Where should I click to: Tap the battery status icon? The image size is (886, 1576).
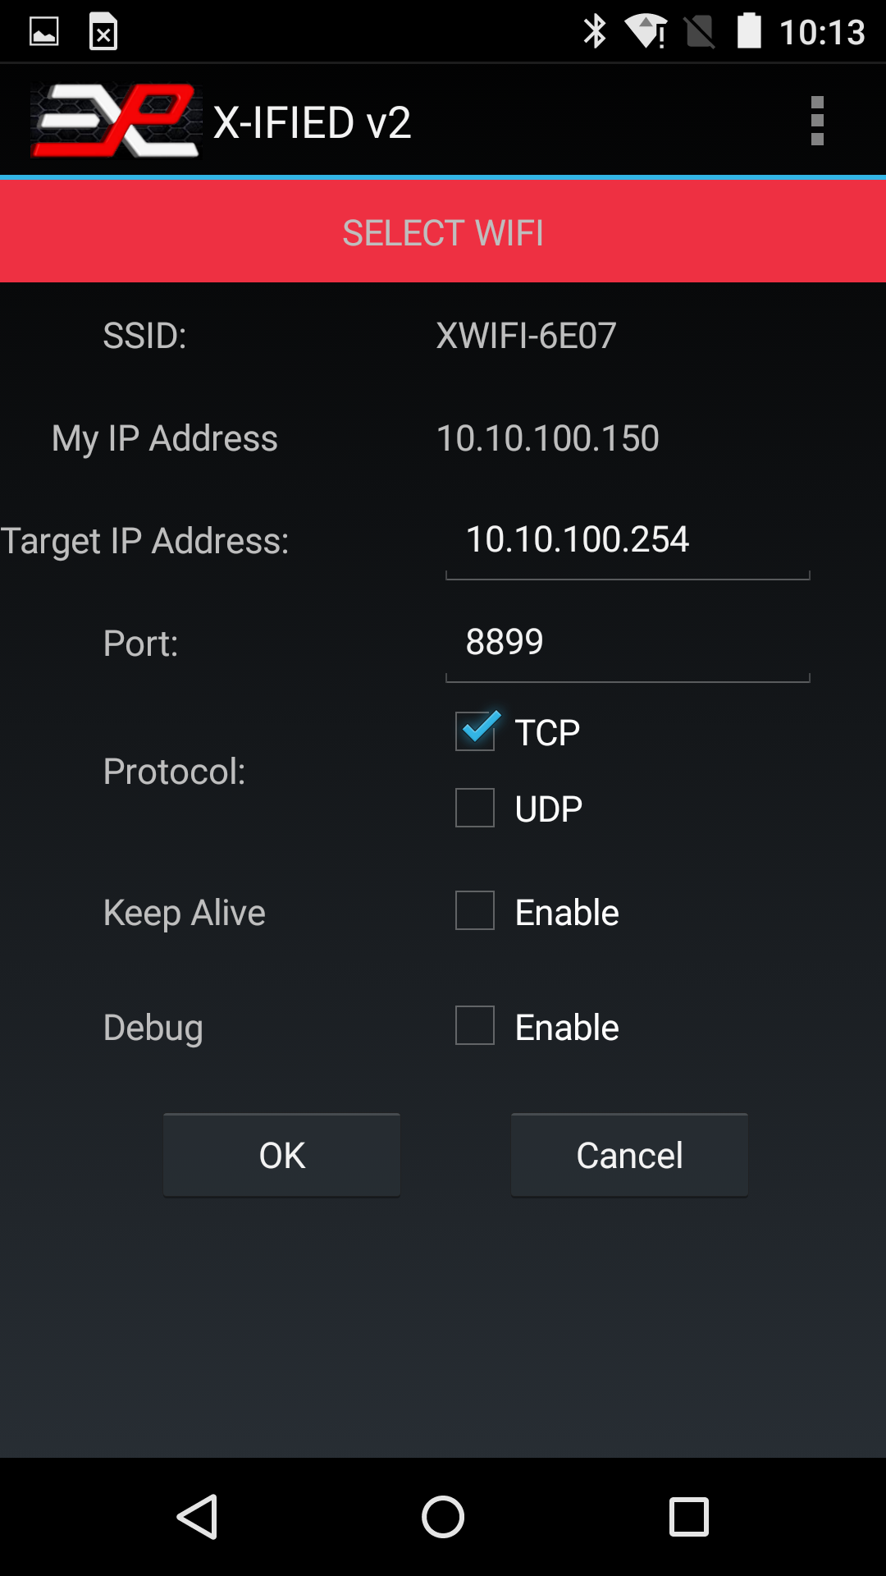(x=748, y=32)
